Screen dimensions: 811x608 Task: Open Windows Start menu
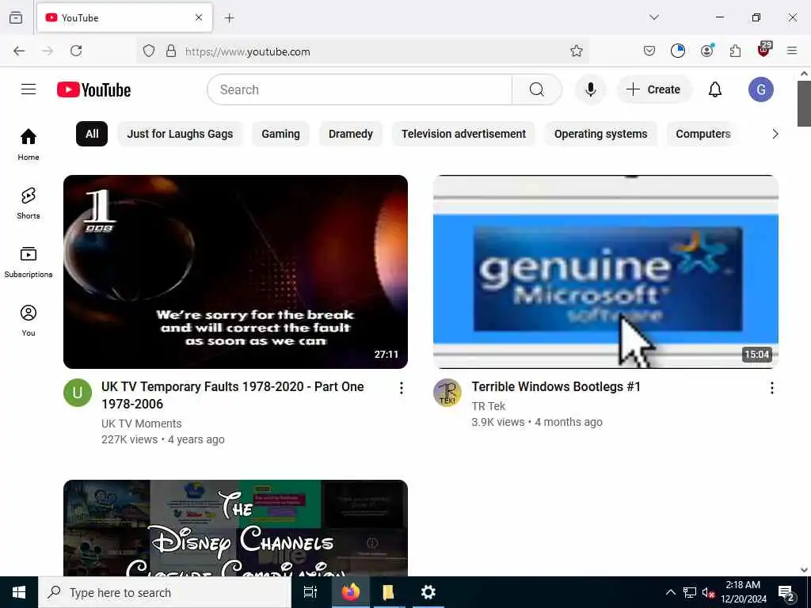point(19,592)
